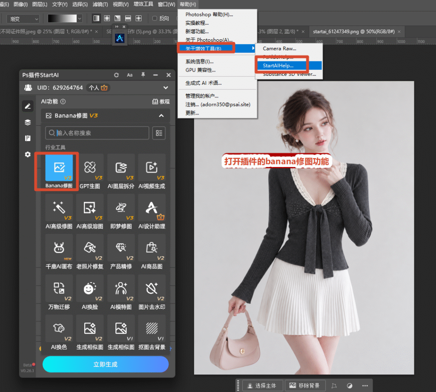Select the 老照片修复 tool
436x392 pixels.
[90, 248]
